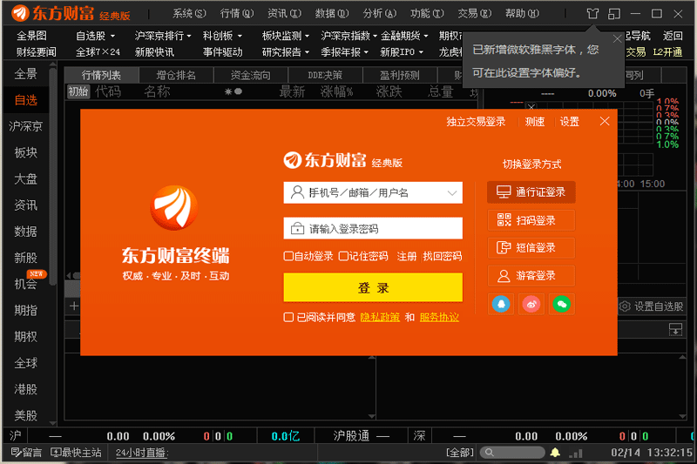Open the 系统(S) menu
The height and width of the screenshot is (464, 697).
tap(189, 13)
